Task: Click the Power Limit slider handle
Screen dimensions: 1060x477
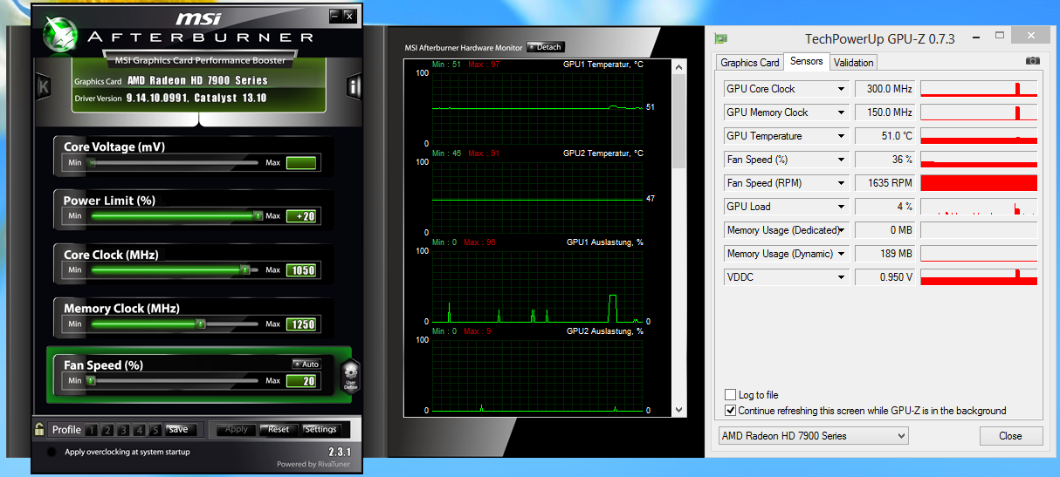Action: 258,216
